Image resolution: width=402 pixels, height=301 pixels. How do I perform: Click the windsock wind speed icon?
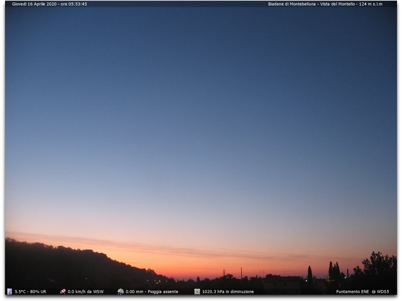coord(63,291)
